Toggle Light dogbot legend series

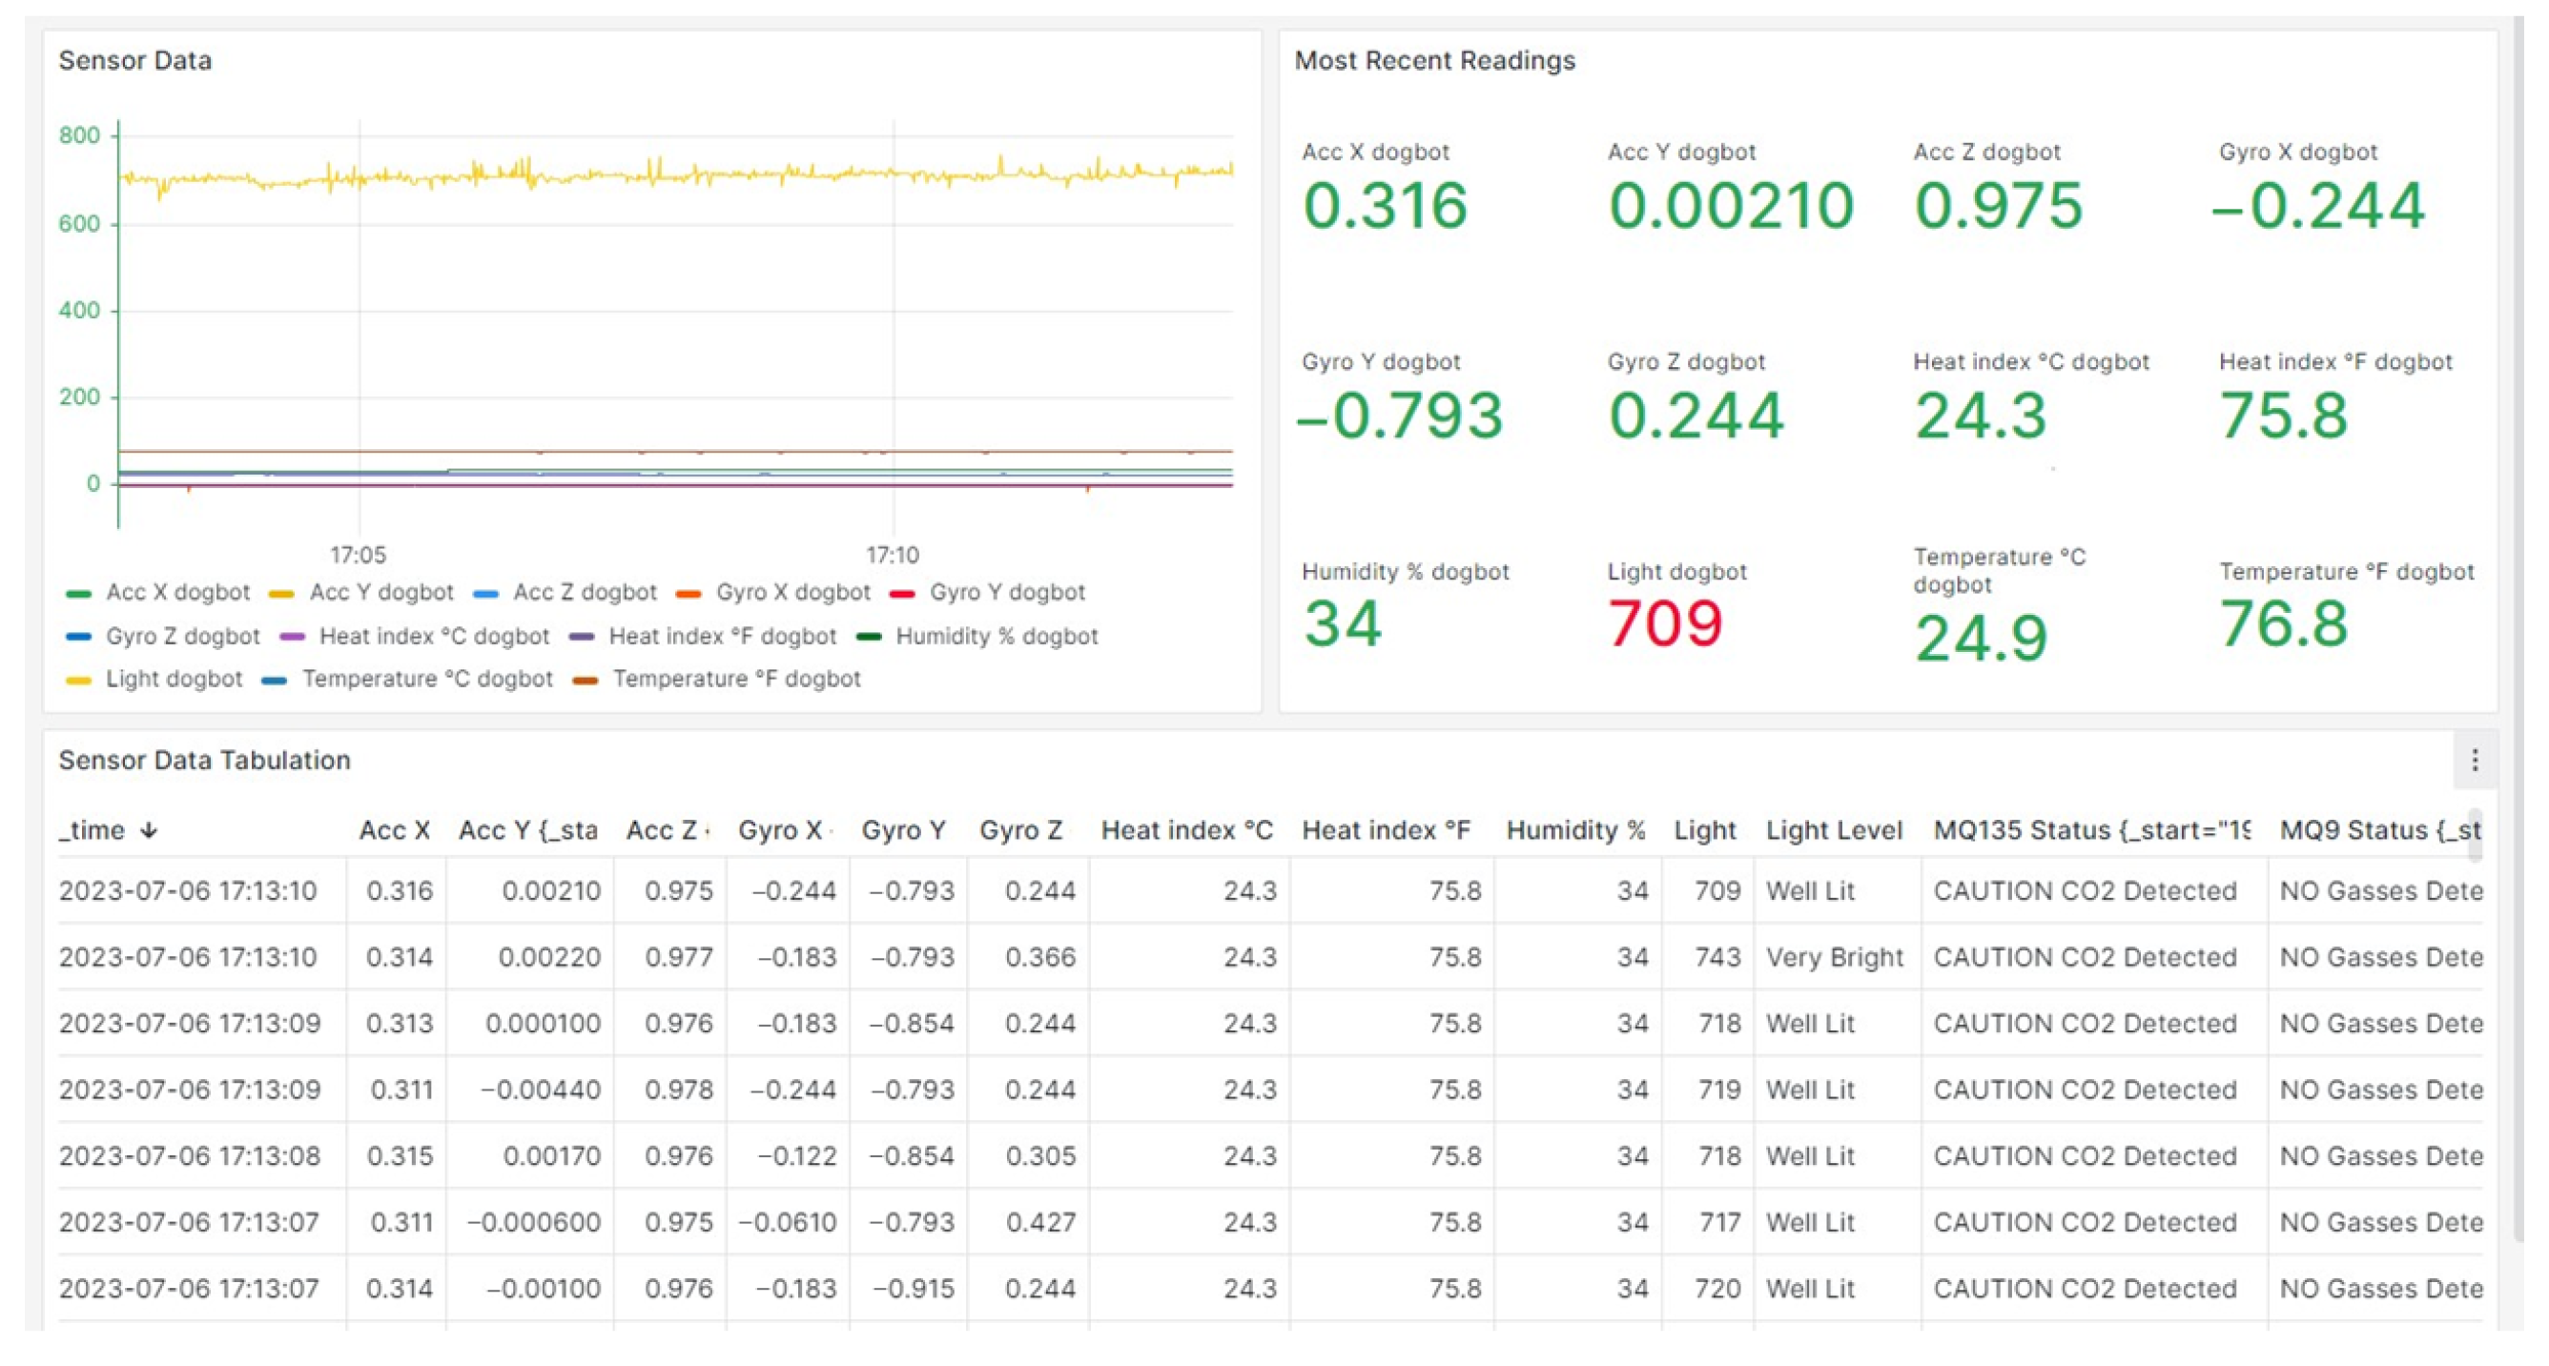[174, 679]
